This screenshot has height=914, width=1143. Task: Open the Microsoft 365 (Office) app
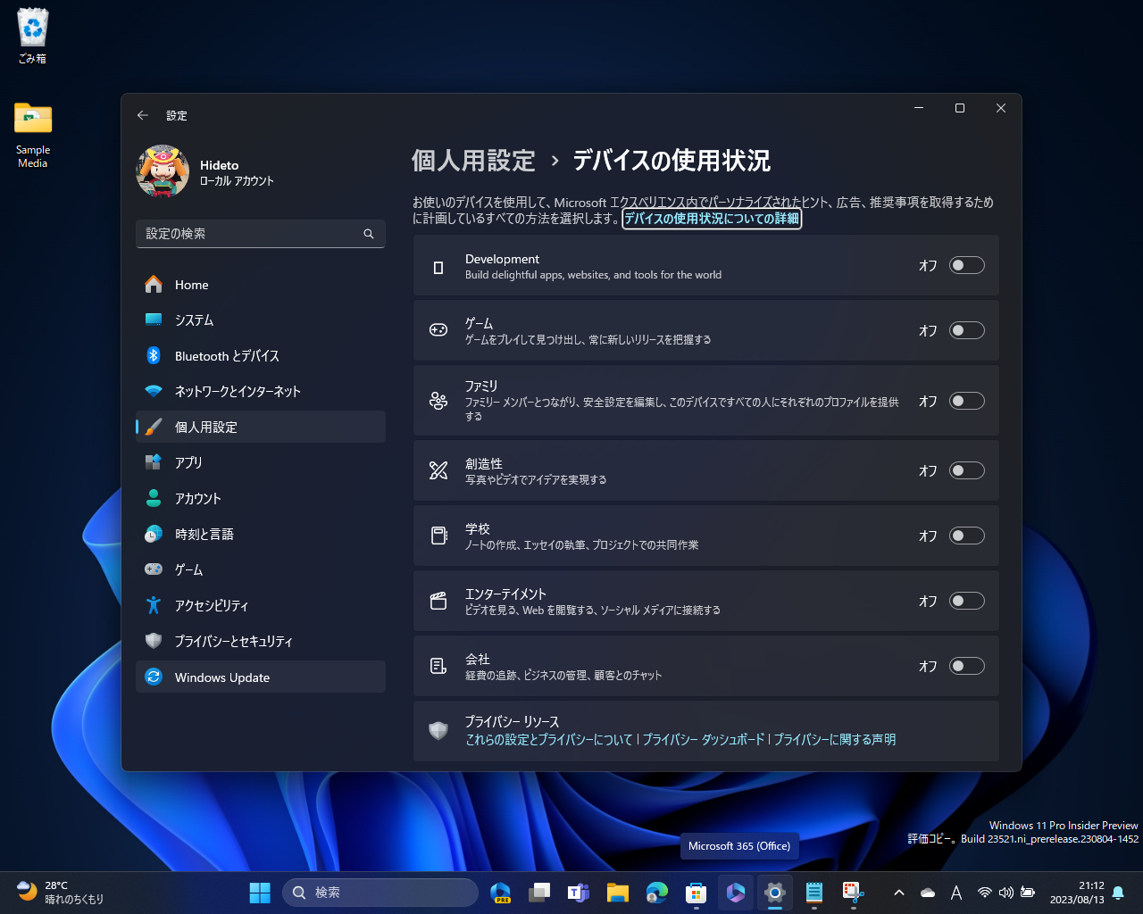click(735, 892)
